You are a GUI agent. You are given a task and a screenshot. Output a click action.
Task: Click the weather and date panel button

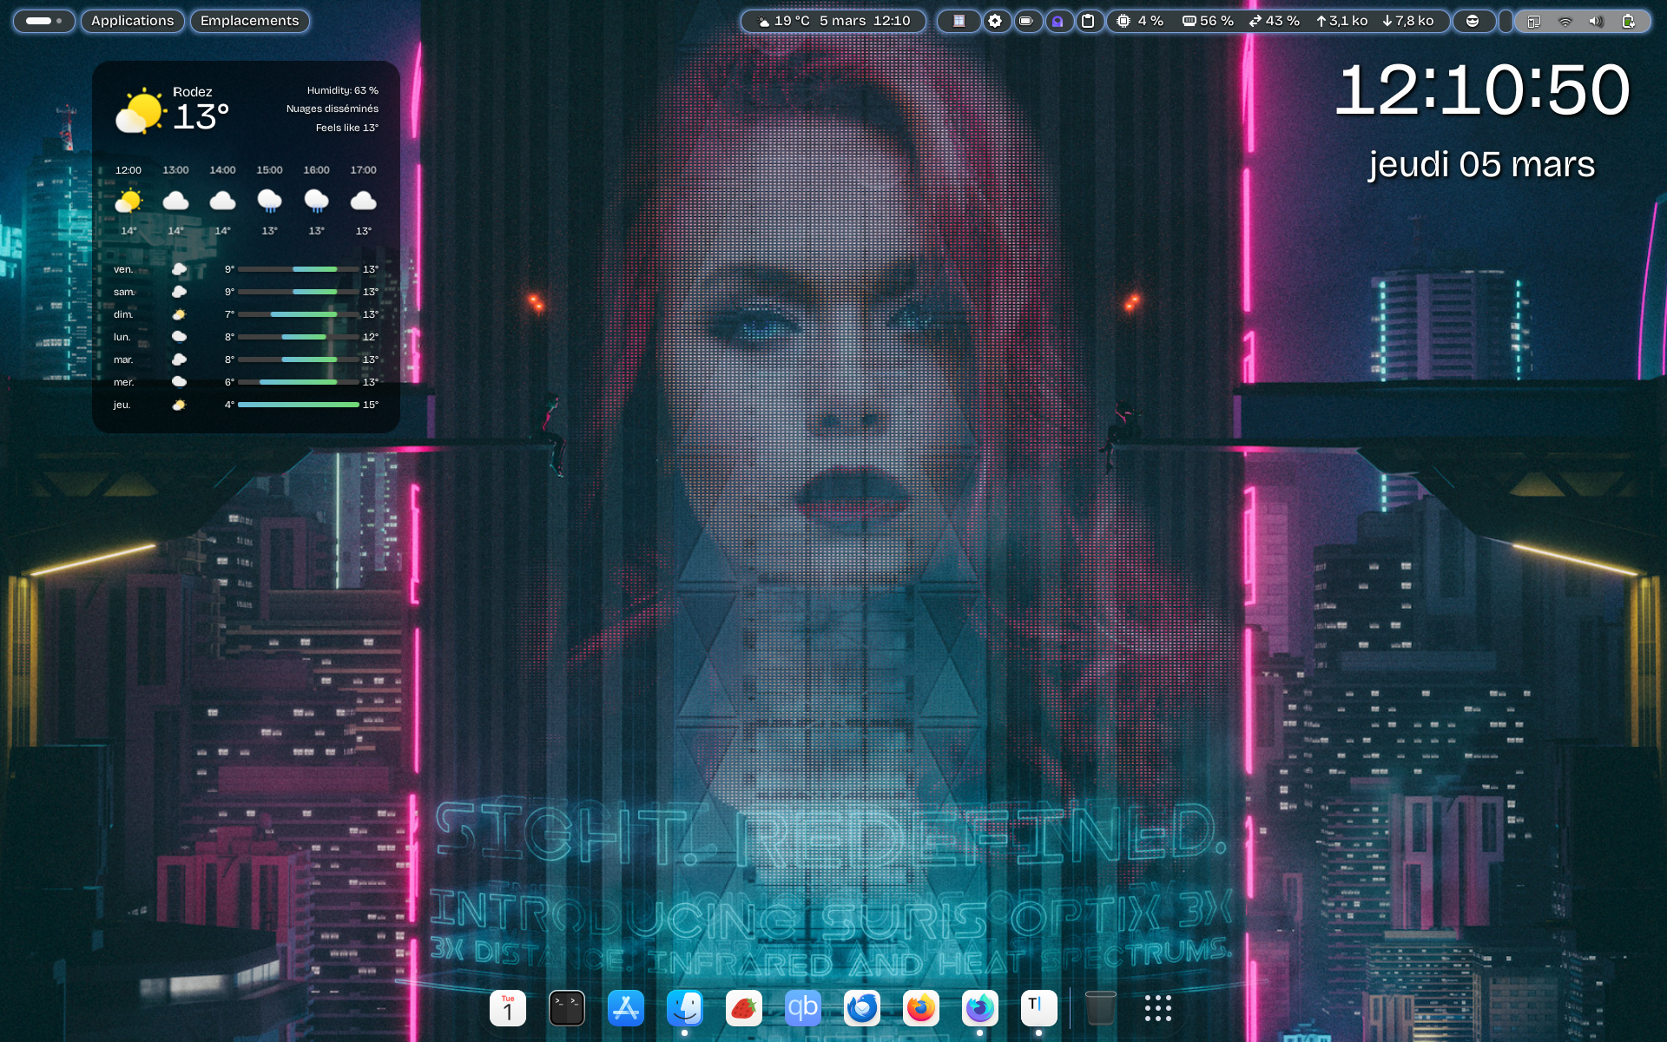click(x=833, y=21)
